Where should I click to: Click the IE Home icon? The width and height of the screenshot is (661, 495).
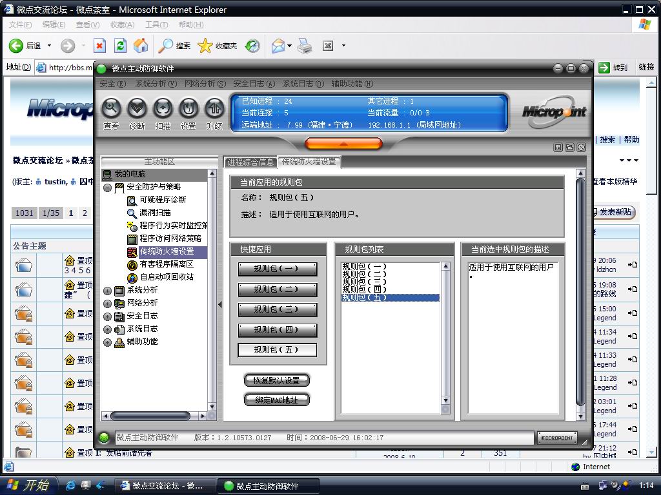point(141,46)
